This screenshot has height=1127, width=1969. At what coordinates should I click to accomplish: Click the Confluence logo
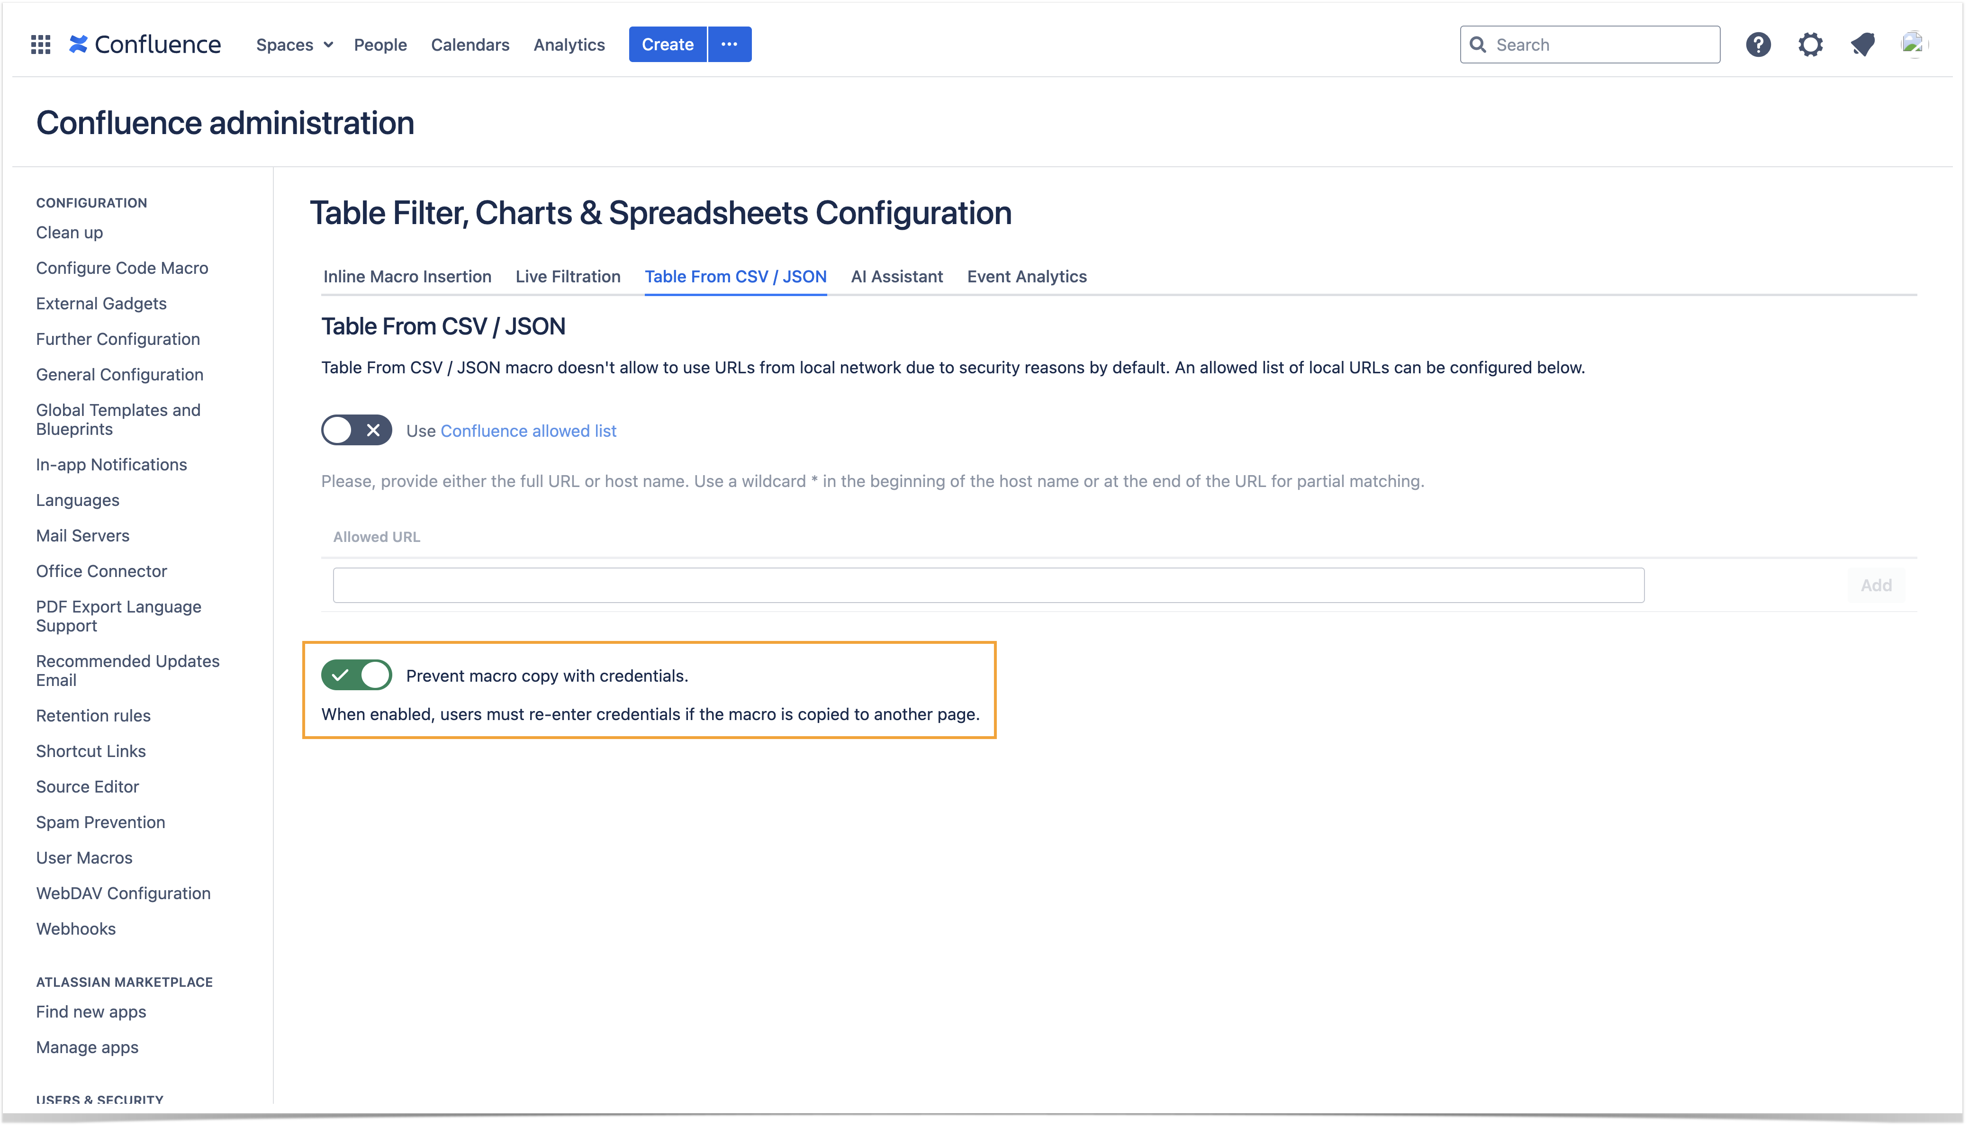145,45
